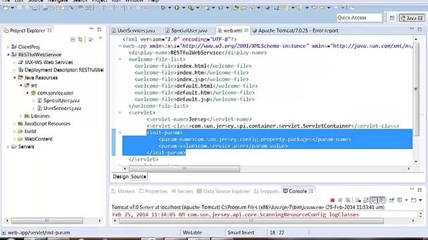Screen dimensions: 428x240
Task: Toggle Show Console on standard error change
Action: click(382, 200)
